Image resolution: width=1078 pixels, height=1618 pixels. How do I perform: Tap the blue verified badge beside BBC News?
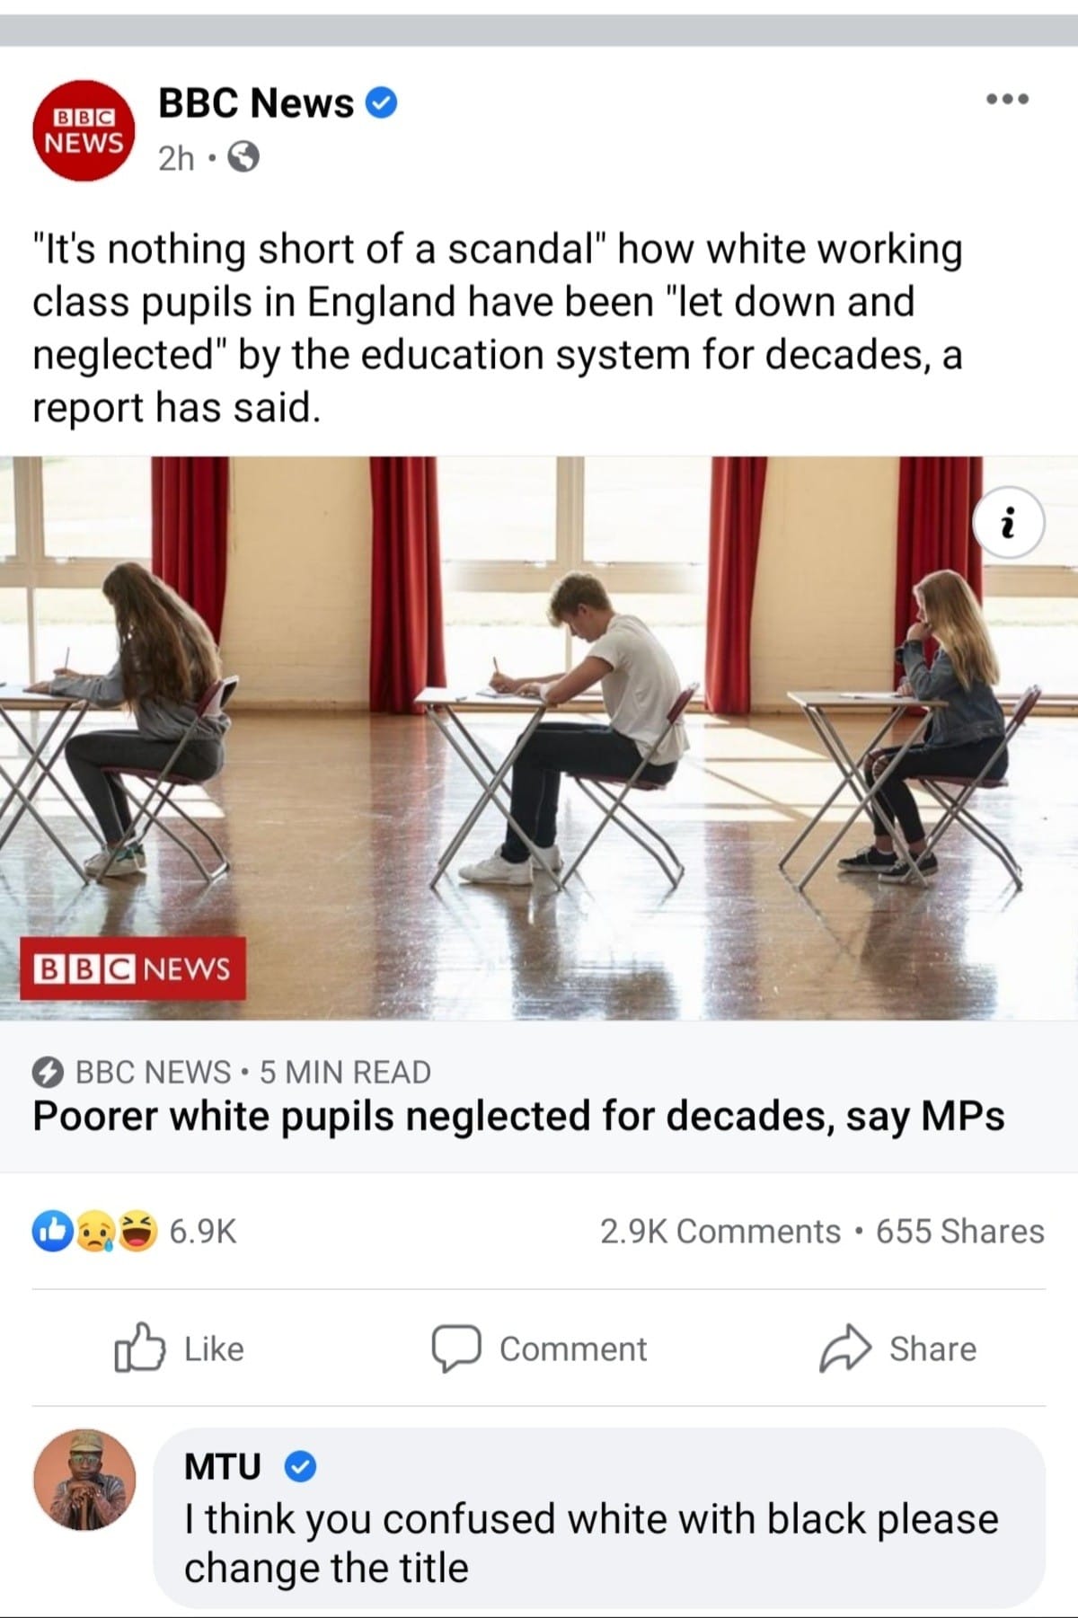coord(382,103)
